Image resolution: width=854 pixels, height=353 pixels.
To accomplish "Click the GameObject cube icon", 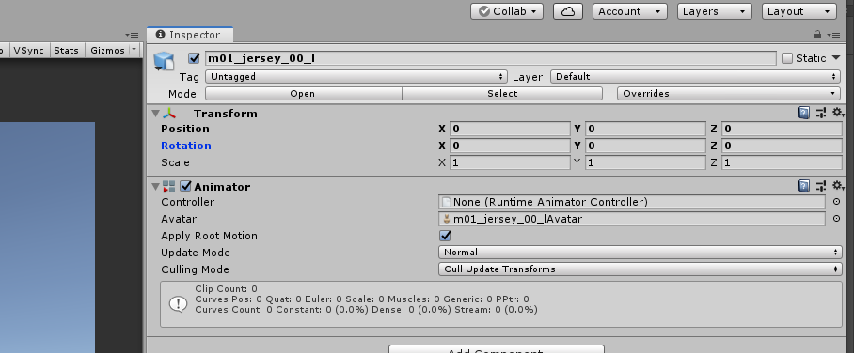I will 164,61.
